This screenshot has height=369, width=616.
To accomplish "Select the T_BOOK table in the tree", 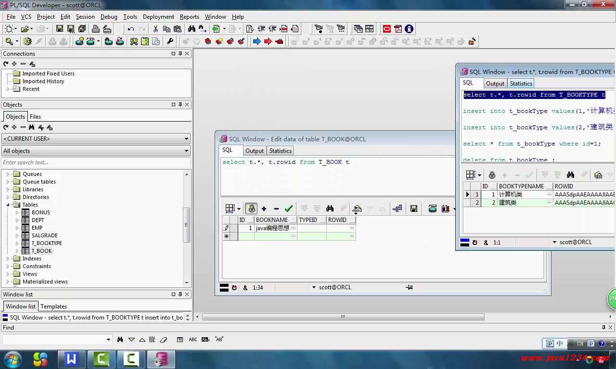I will point(42,251).
